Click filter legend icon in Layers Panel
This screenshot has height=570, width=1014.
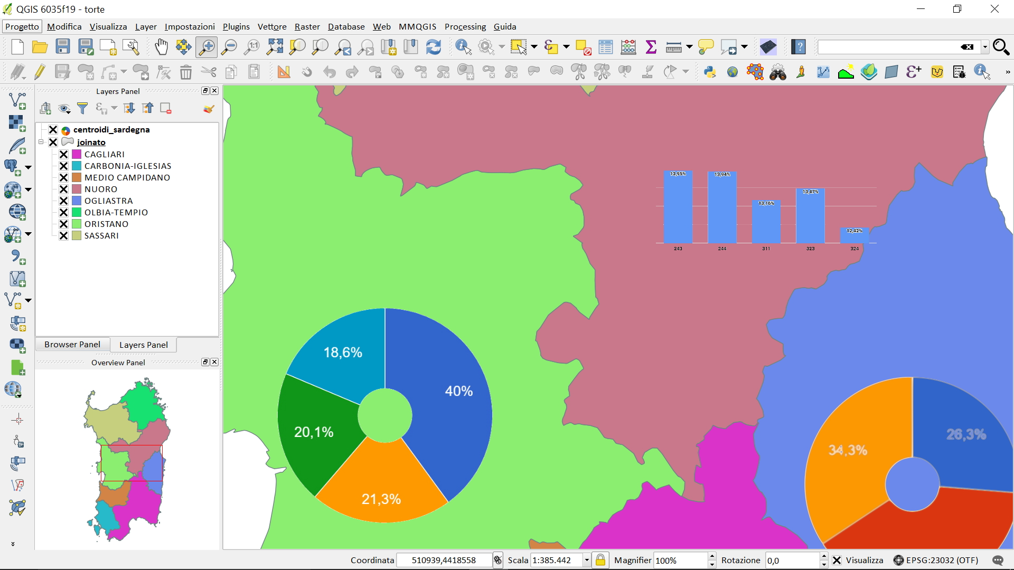[82, 109]
